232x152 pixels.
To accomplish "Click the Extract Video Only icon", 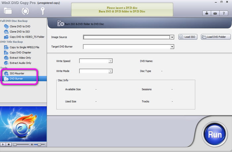I will (x=6, y=58).
